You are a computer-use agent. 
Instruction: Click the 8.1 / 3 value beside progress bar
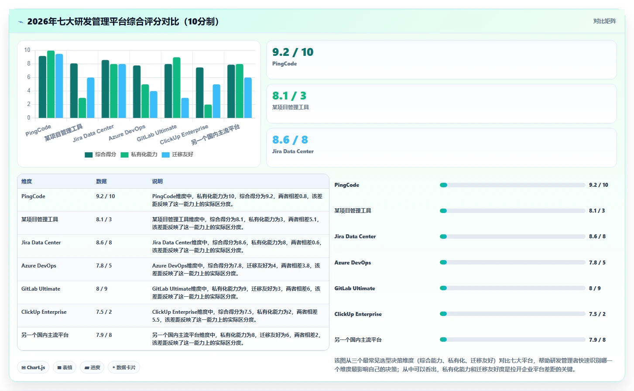click(597, 211)
